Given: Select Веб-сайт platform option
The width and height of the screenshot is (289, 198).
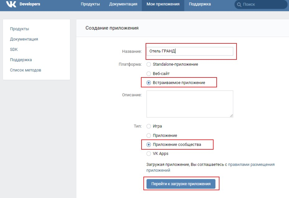Looking at the screenshot, I should click(x=149, y=74).
